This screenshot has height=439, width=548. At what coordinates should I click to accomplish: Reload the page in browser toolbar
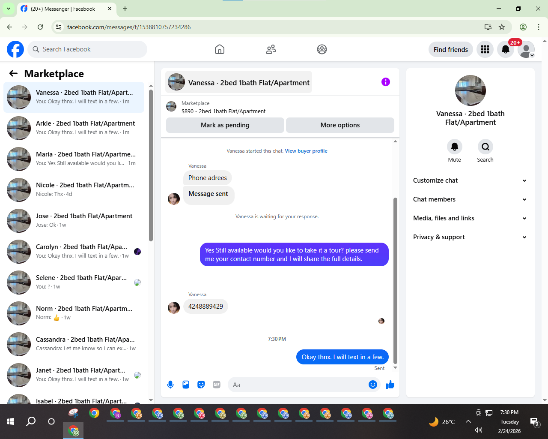tap(40, 27)
